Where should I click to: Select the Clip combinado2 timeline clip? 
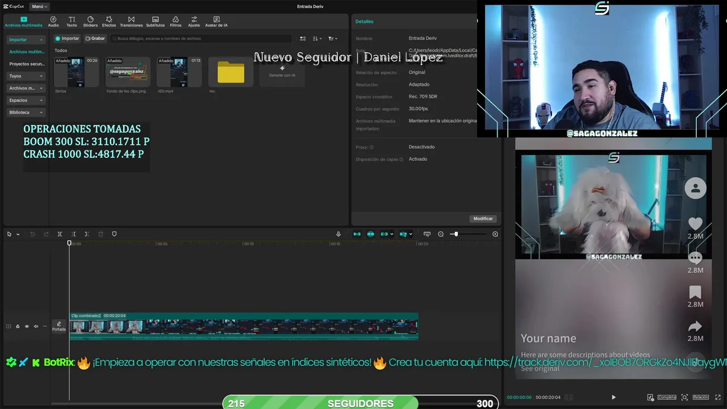pyautogui.click(x=244, y=326)
